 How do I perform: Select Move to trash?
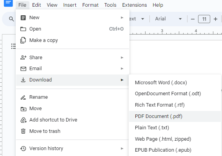73,131
